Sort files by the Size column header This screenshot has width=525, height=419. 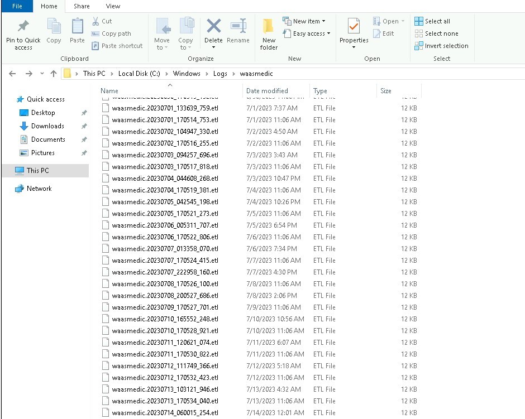(x=384, y=90)
